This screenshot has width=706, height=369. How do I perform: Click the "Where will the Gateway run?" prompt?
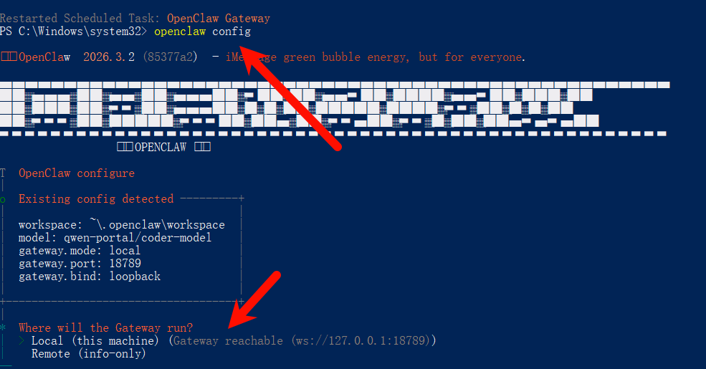tap(105, 327)
